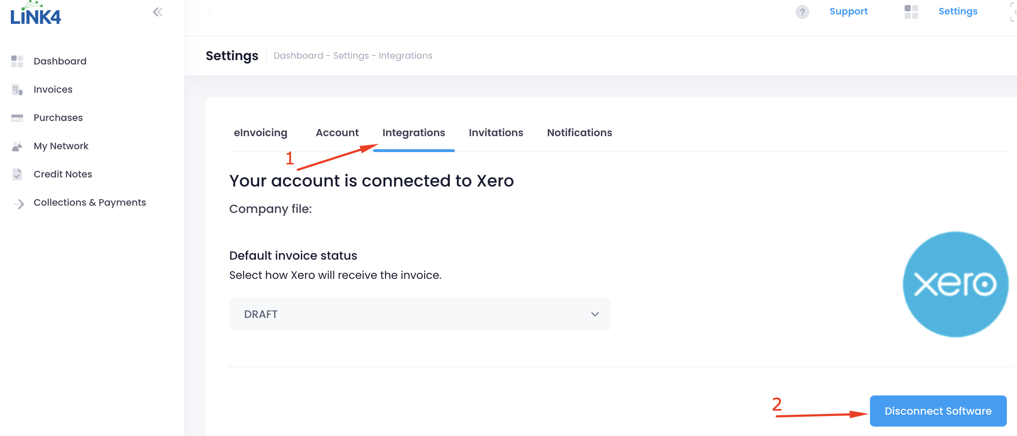1017x436 pixels.
Task: Open the DRAFT invoice status dropdown
Action: point(420,314)
